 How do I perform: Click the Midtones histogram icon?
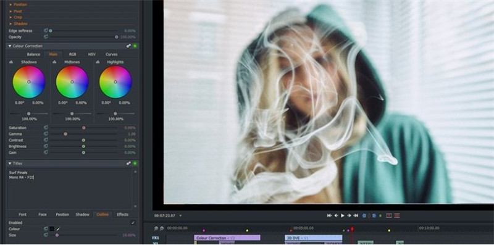tap(54, 62)
